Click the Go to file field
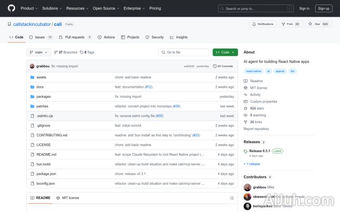This screenshot has width=340, height=212. pos(184,52)
